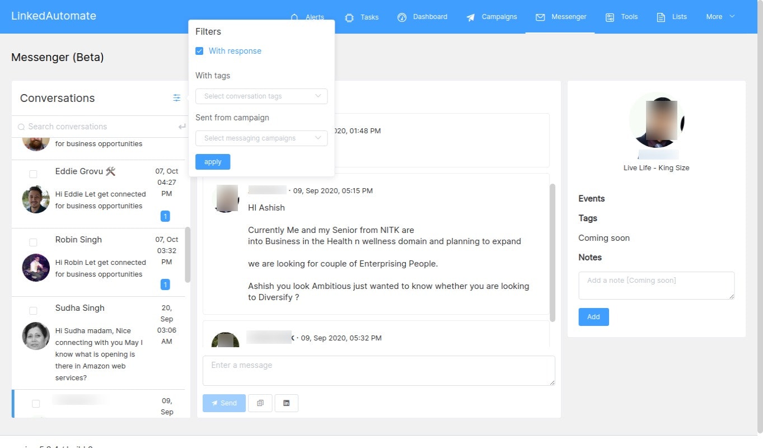Click the Enter a message field
The width and height of the screenshot is (763, 448).
378,370
